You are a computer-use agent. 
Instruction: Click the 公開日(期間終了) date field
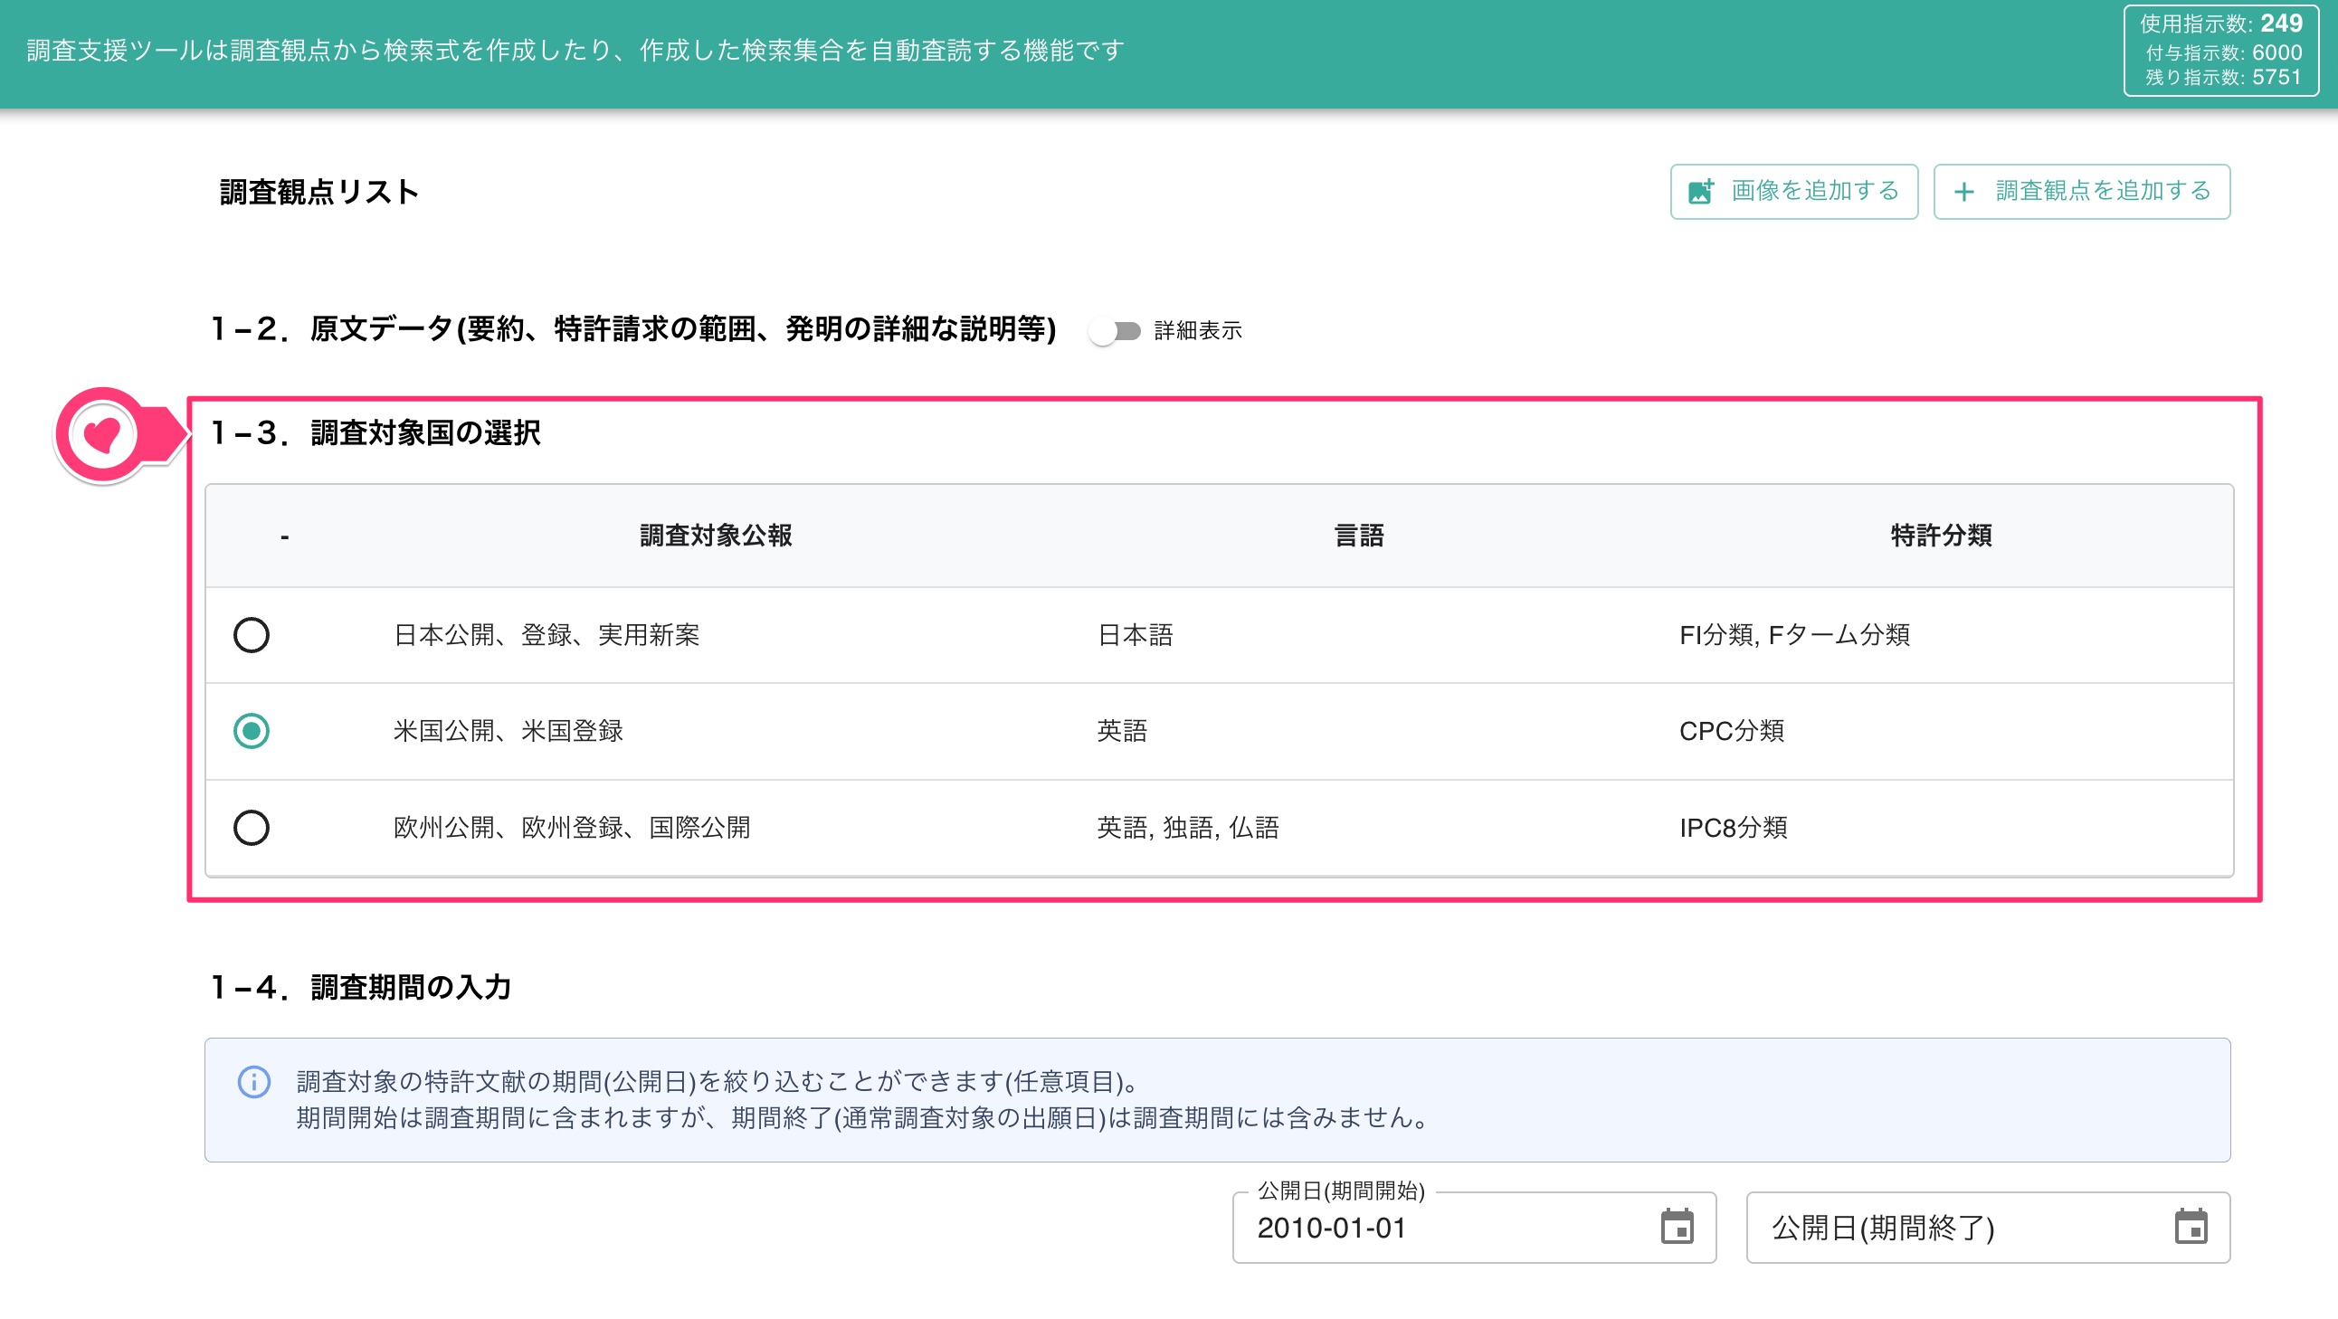[x=1988, y=1228]
